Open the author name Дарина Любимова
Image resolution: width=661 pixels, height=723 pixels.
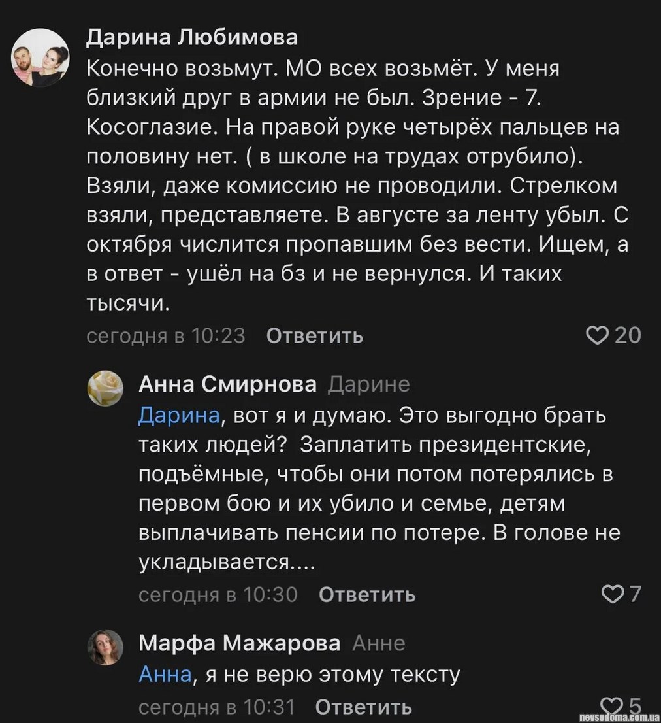(192, 39)
